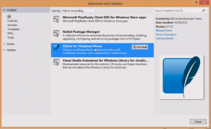The image size is (211, 129).
Task: Close the Extensions and Updates dialog
Action: (198, 122)
